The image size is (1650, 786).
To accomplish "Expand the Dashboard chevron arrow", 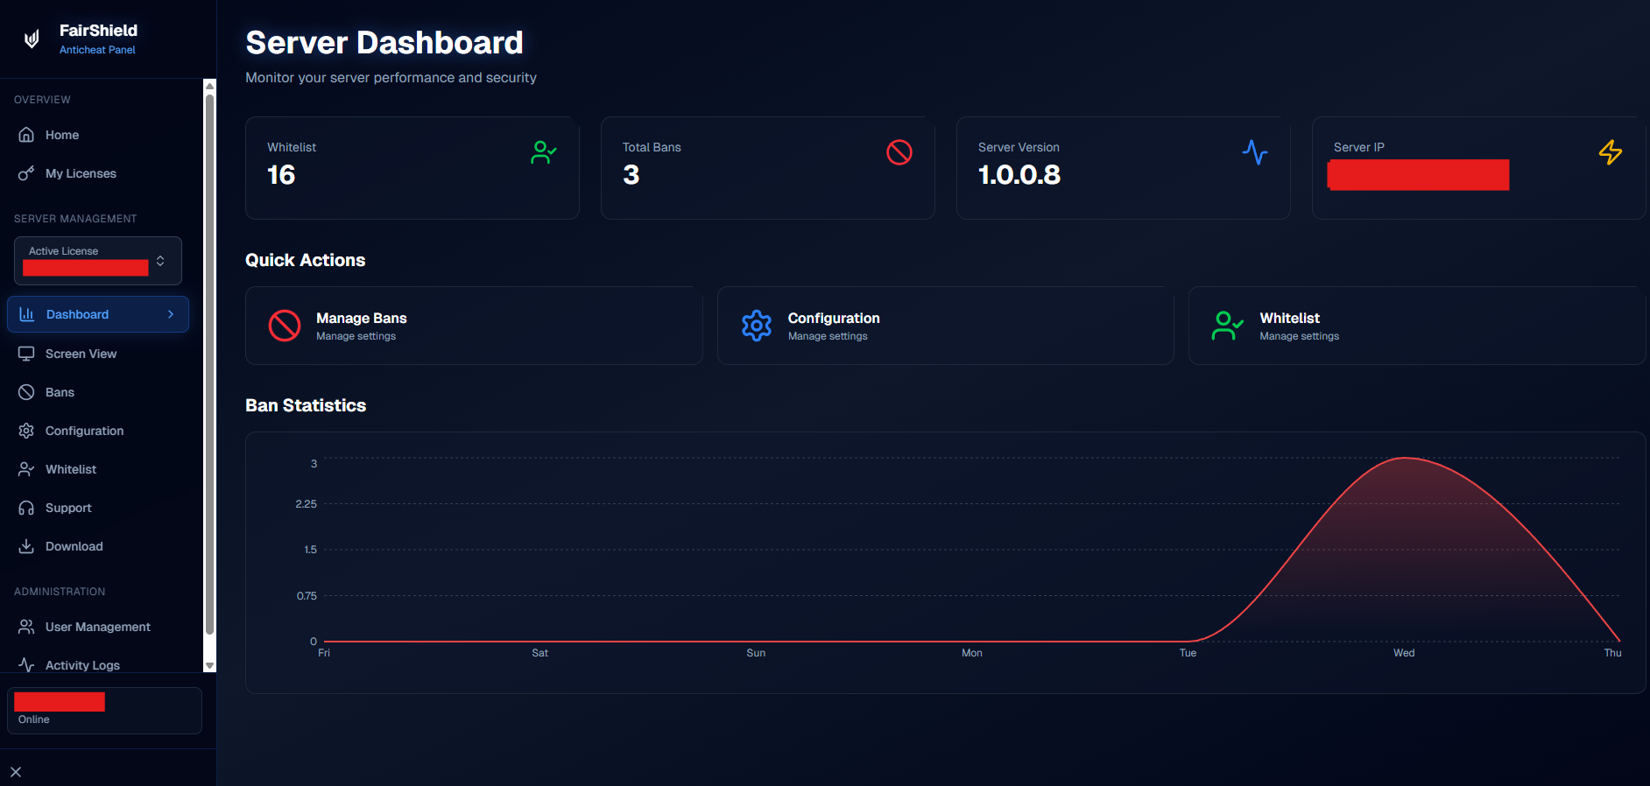I will coord(171,314).
